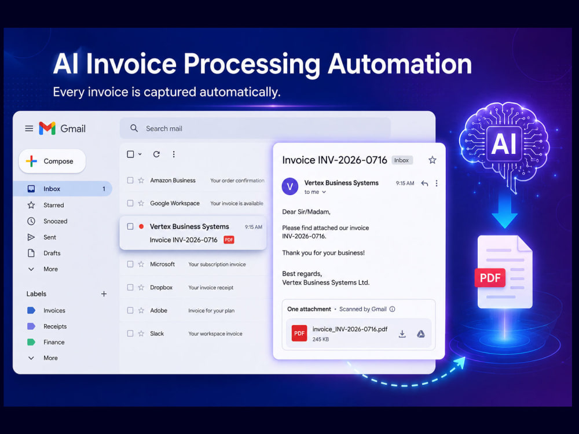Reply to Vertex Business Systems email

coord(424,183)
